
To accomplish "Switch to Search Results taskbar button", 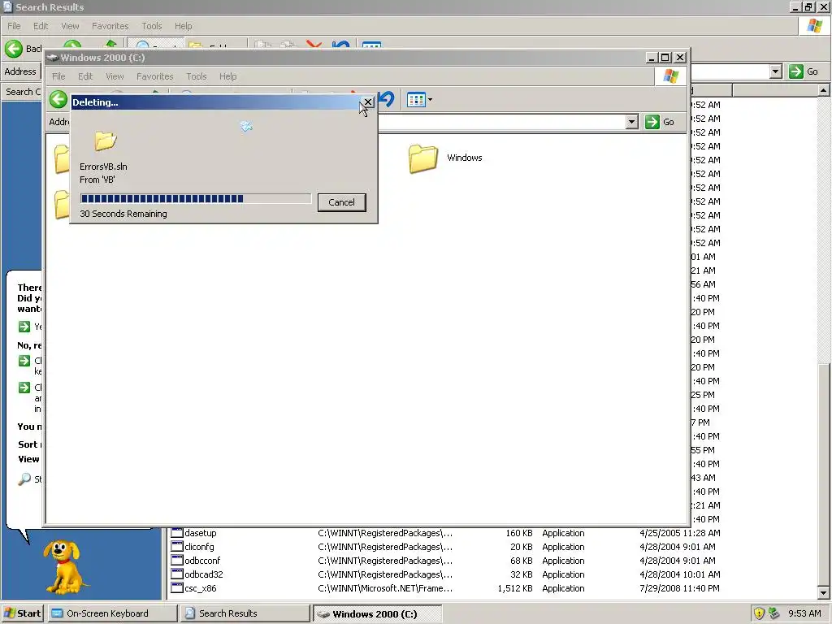I will 245,613.
